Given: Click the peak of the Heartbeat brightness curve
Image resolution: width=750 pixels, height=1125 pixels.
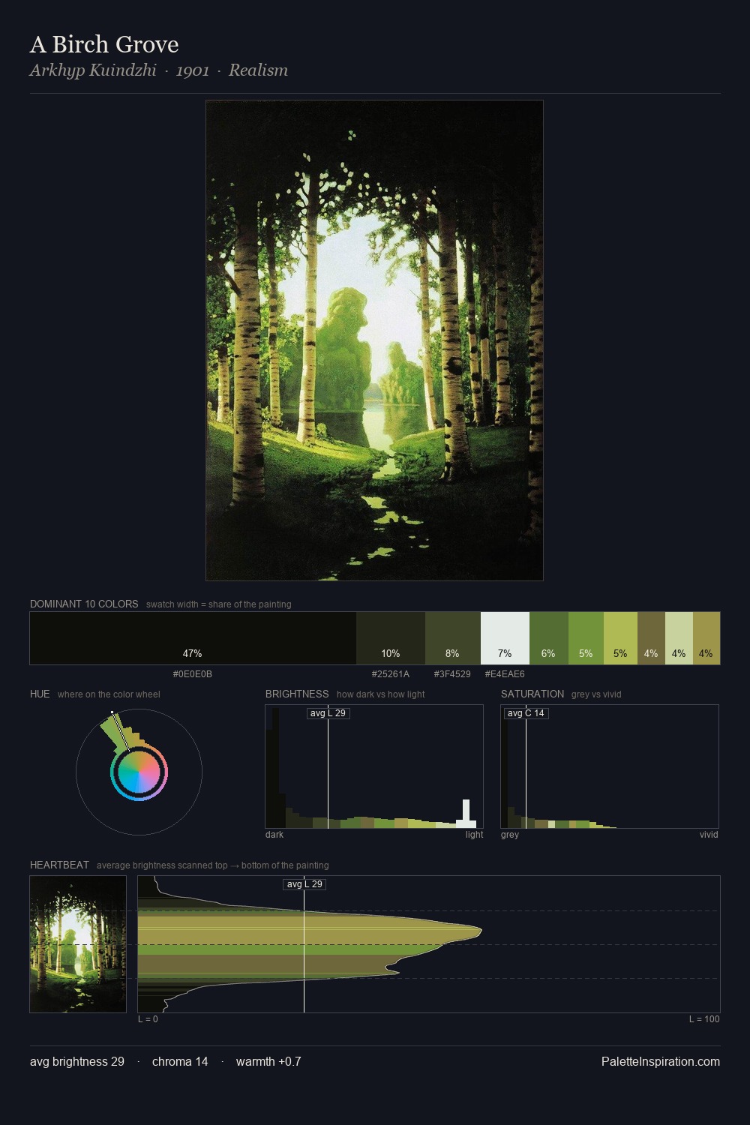Looking at the screenshot, I should point(480,931).
